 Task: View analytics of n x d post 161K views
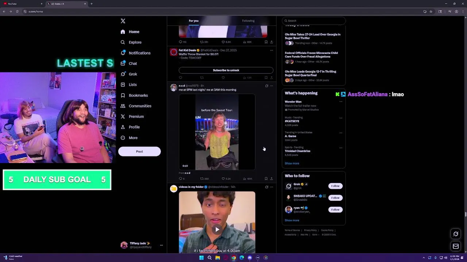(x=248, y=179)
